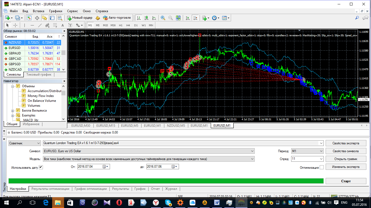The width and height of the screenshot is (371, 208).
Task: Switch to the Журнал tab
Action: pos(171,189)
